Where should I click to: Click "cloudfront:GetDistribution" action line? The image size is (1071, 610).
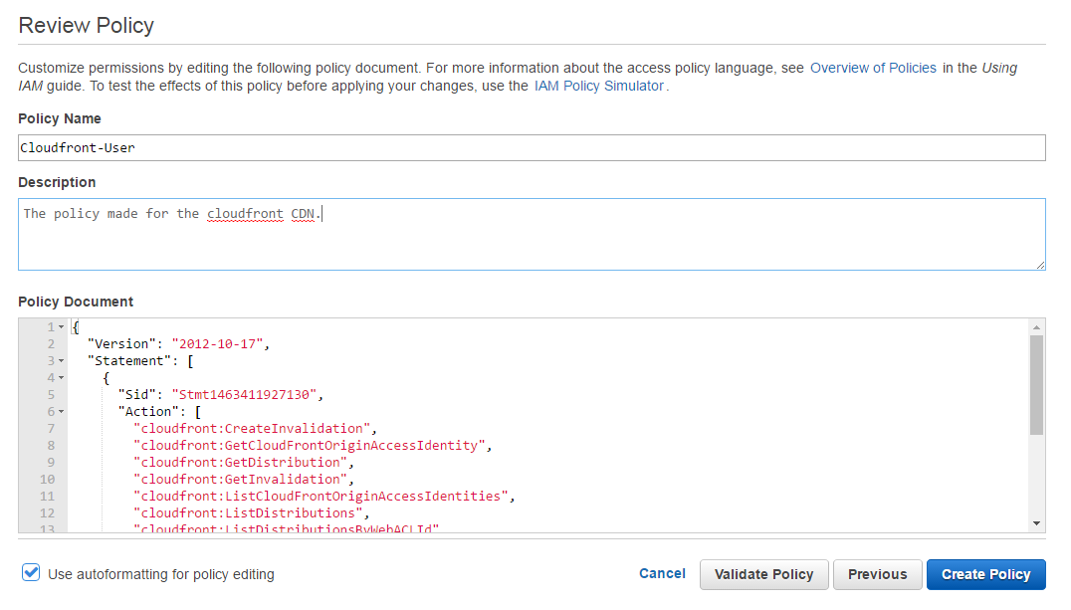tap(241, 463)
